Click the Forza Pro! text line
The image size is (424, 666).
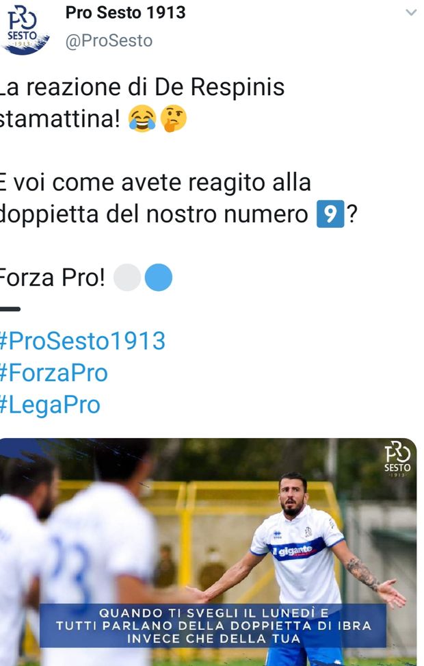pyautogui.click(x=52, y=278)
